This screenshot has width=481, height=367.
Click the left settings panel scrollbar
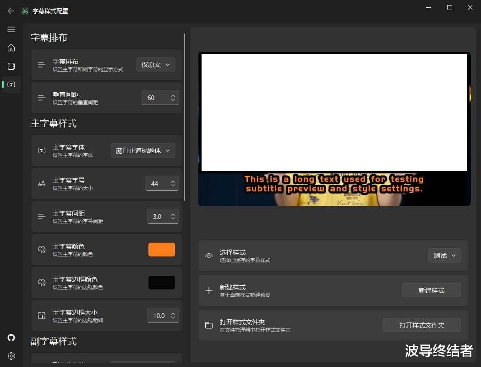point(184,117)
